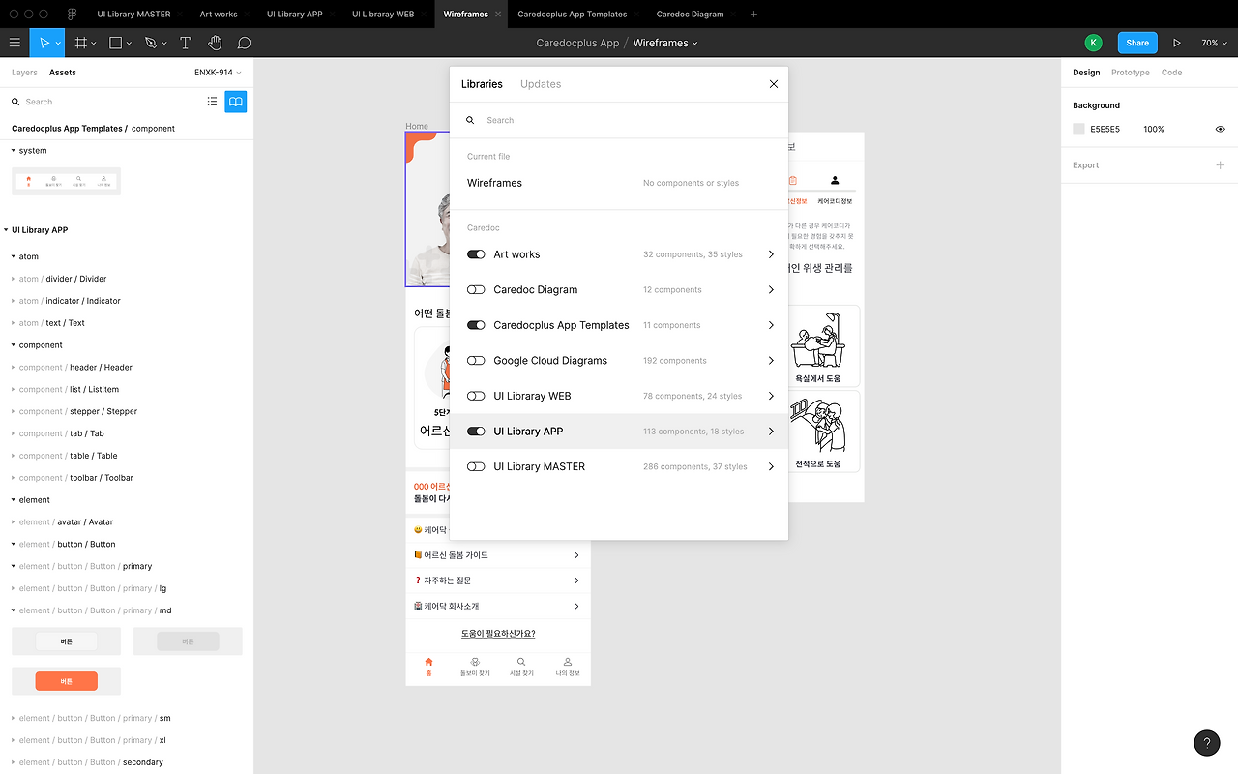Select the Text tool
1238x774 pixels.
[185, 43]
